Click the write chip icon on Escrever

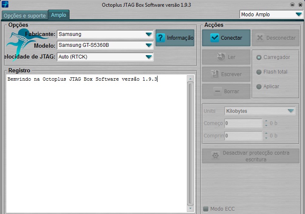click(x=215, y=74)
